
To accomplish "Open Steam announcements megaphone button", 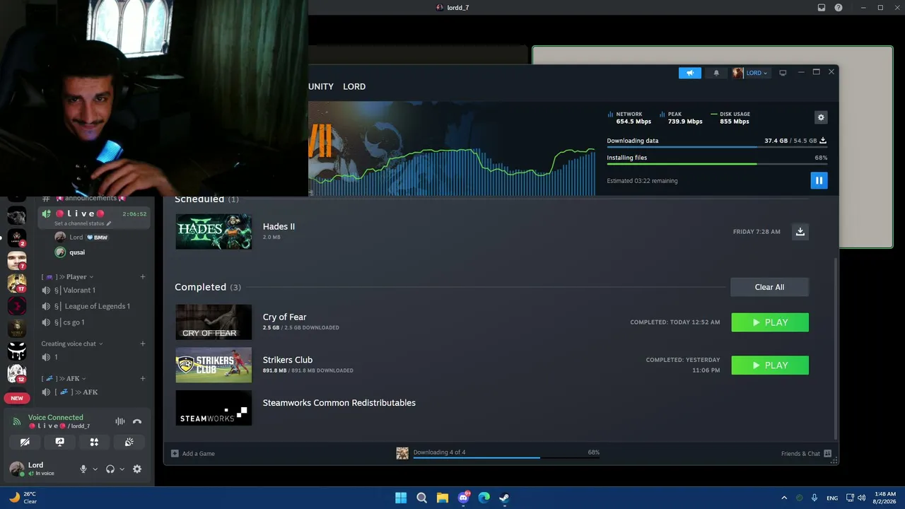I will (690, 73).
